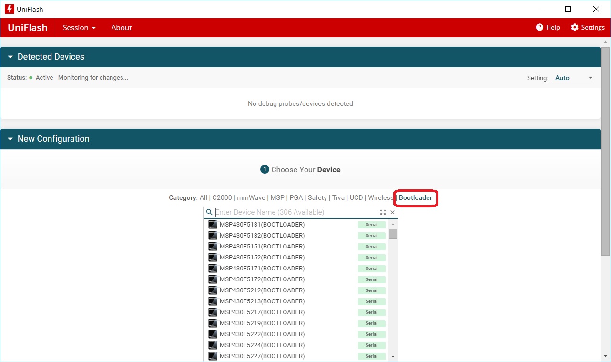
Task: Open Settings via the gear icon
Action: [x=575, y=27]
